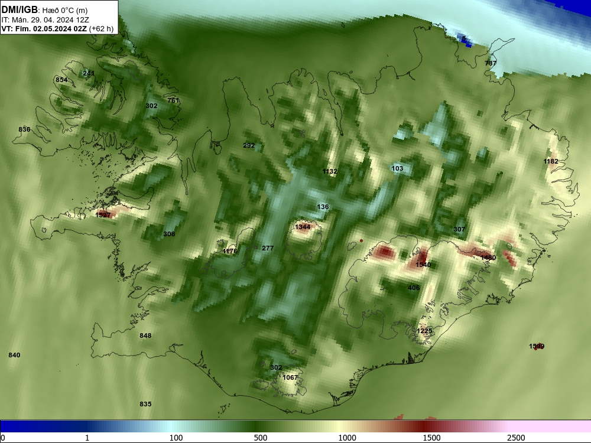The height and width of the screenshot is (443, 591).
Task: Click the 2500 label on the color scale
Action: [x=516, y=438]
